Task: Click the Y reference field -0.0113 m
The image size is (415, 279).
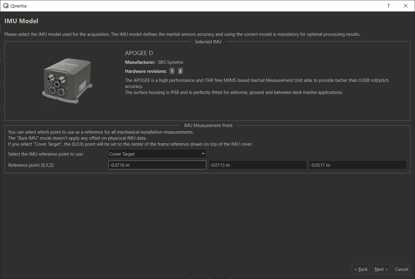Action: tap(257, 165)
